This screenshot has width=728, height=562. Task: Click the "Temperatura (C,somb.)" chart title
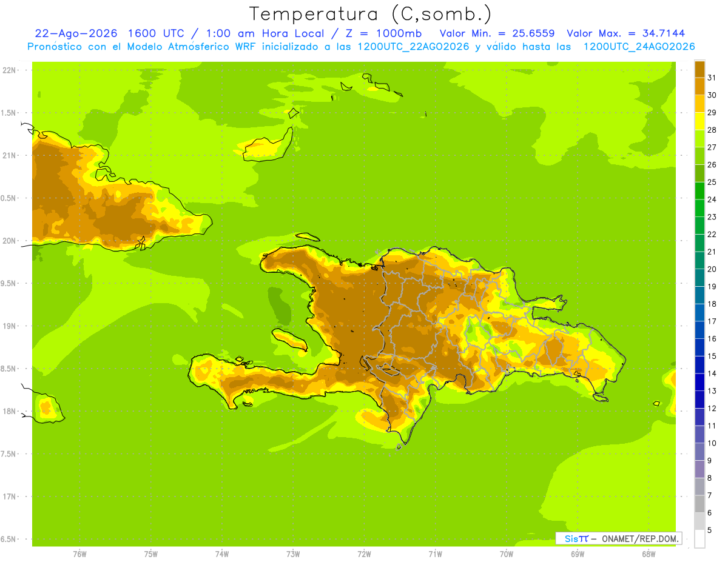coord(371,14)
